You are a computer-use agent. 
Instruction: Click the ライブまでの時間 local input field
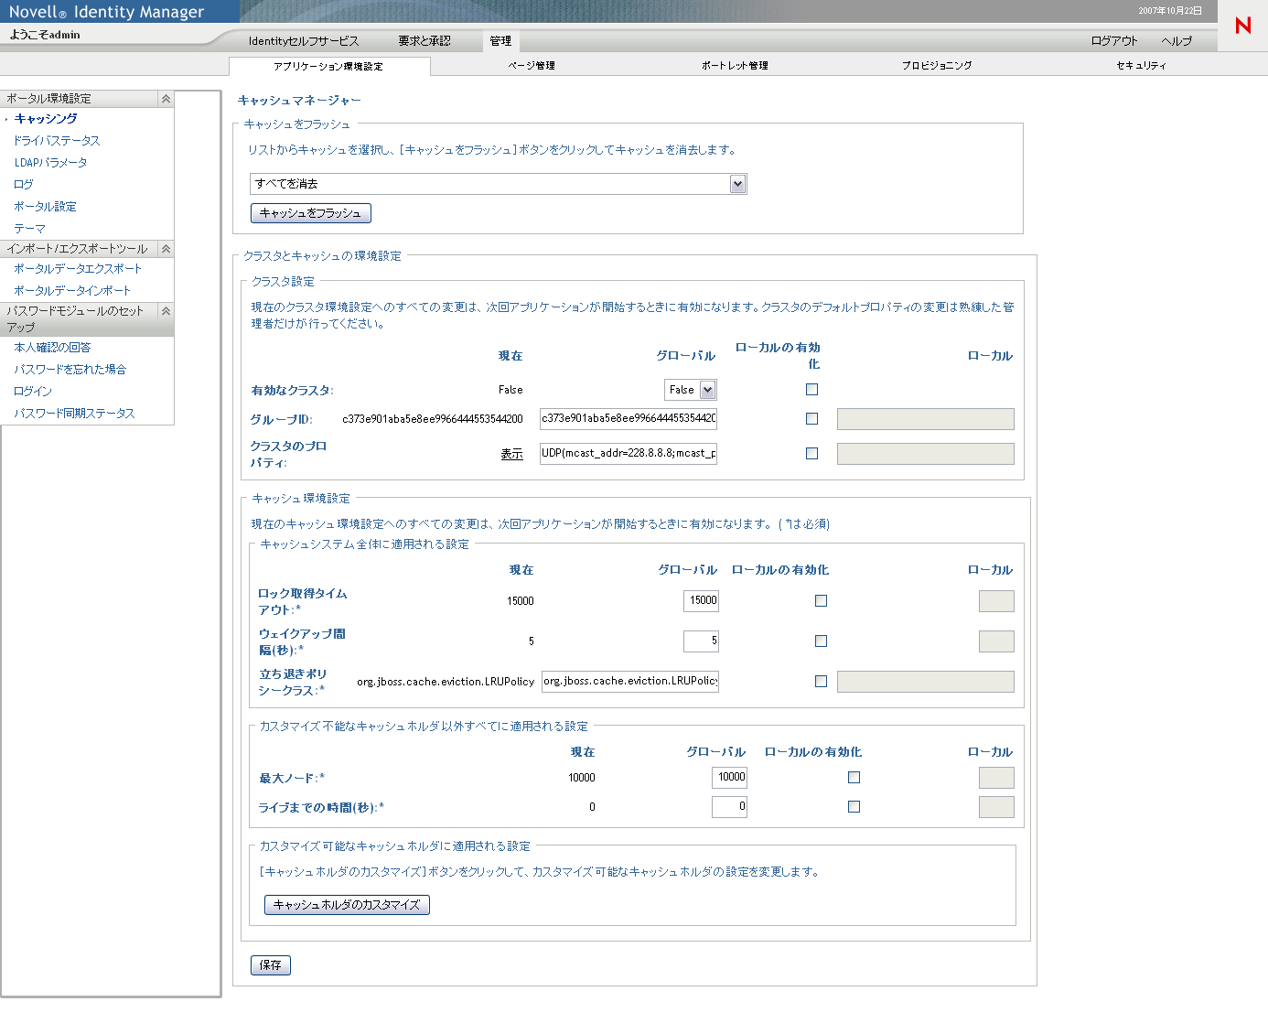[x=996, y=807]
